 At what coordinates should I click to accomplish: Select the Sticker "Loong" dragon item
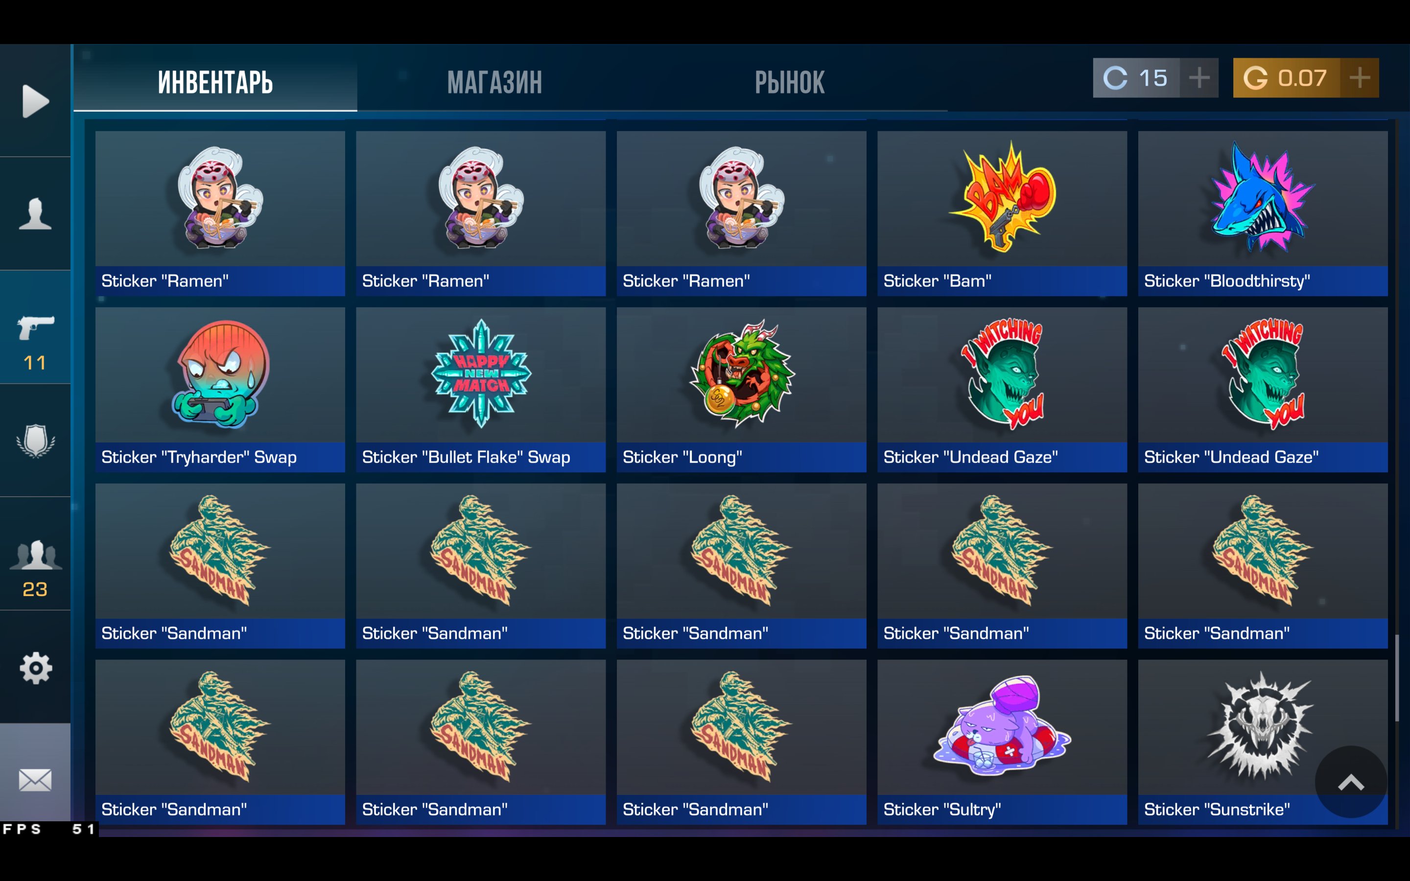click(741, 390)
